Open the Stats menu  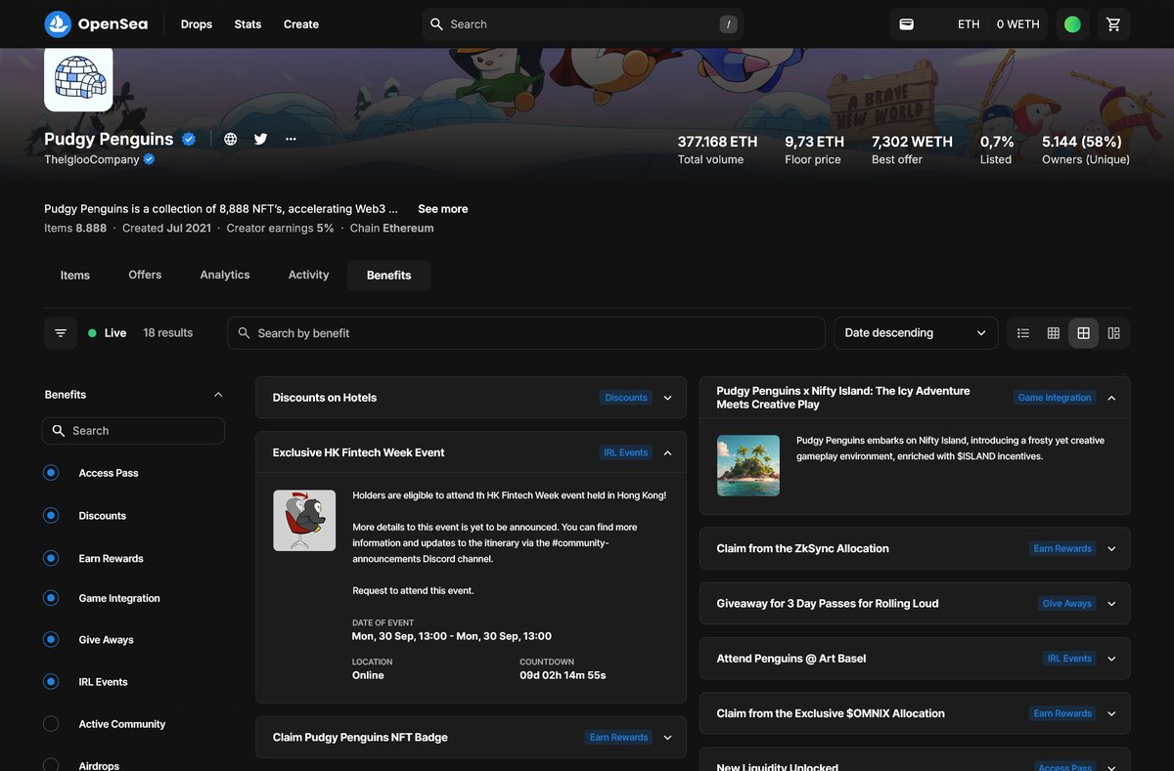click(248, 24)
